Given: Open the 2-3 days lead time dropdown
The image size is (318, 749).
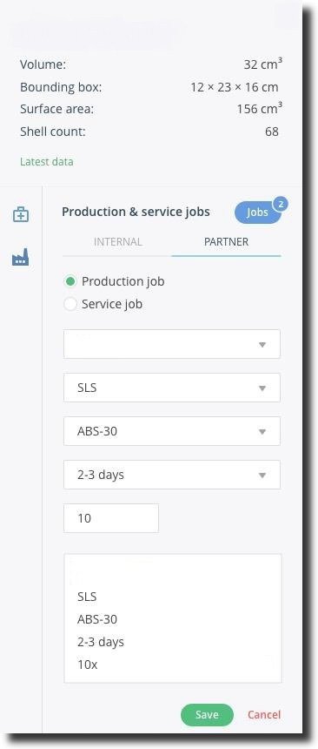Looking at the screenshot, I should point(172,475).
